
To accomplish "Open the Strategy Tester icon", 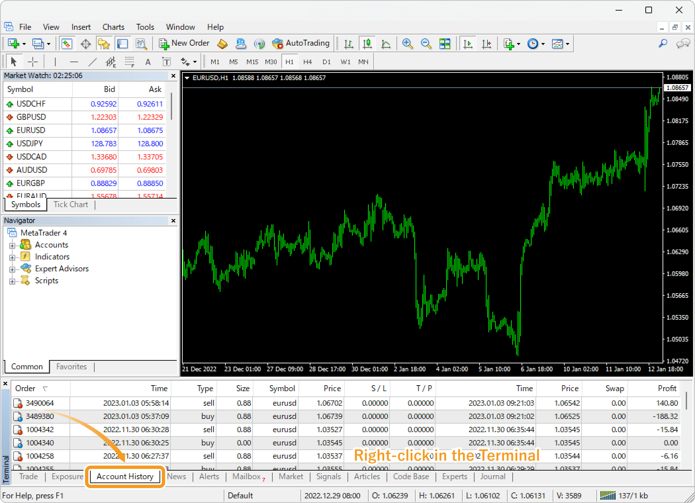I will click(141, 44).
